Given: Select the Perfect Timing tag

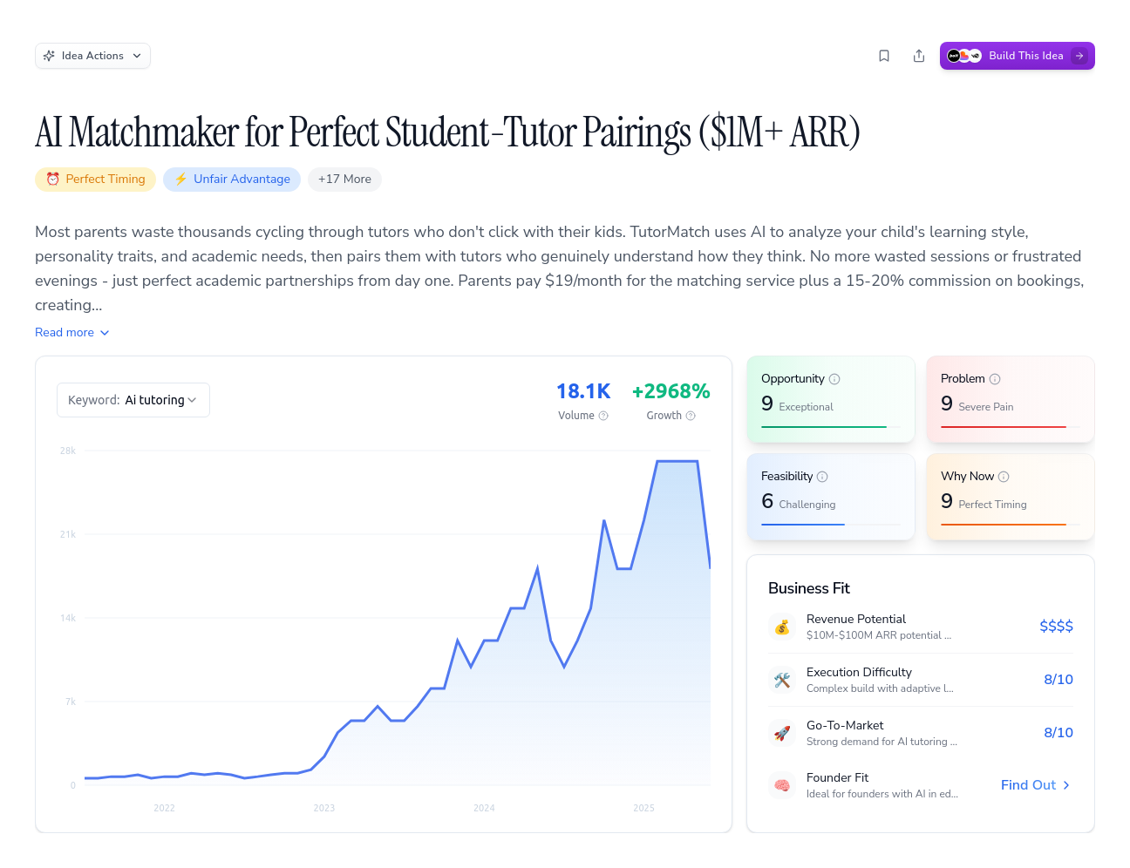Looking at the screenshot, I should tap(96, 180).
